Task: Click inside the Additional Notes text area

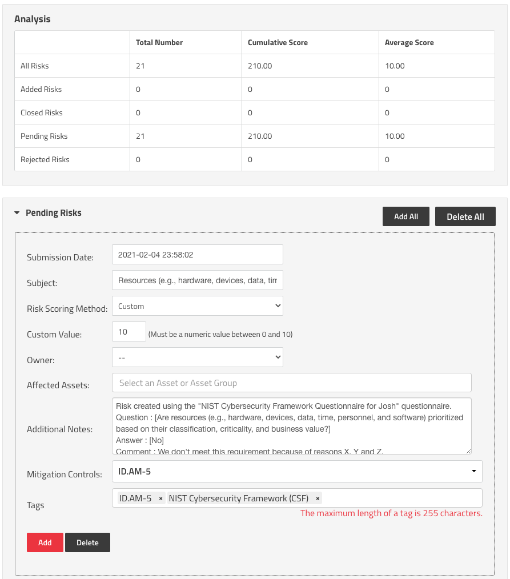Action: coord(291,425)
